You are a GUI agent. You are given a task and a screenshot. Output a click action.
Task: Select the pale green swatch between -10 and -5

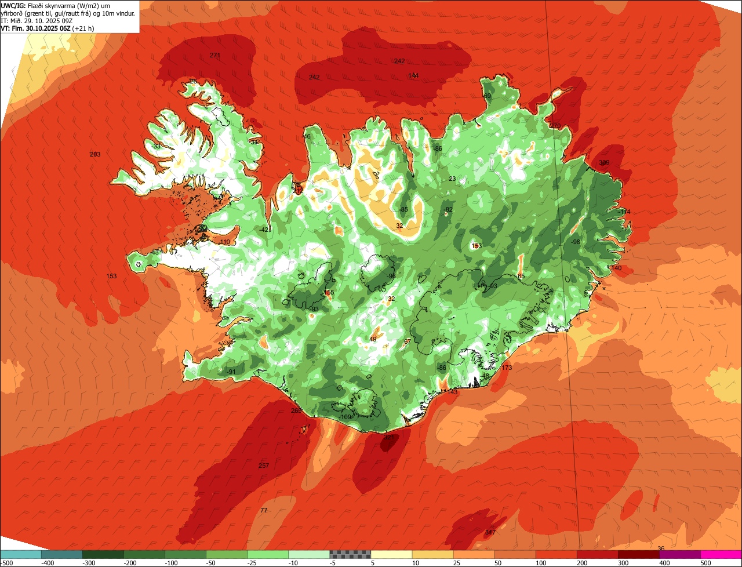[x=308, y=554]
